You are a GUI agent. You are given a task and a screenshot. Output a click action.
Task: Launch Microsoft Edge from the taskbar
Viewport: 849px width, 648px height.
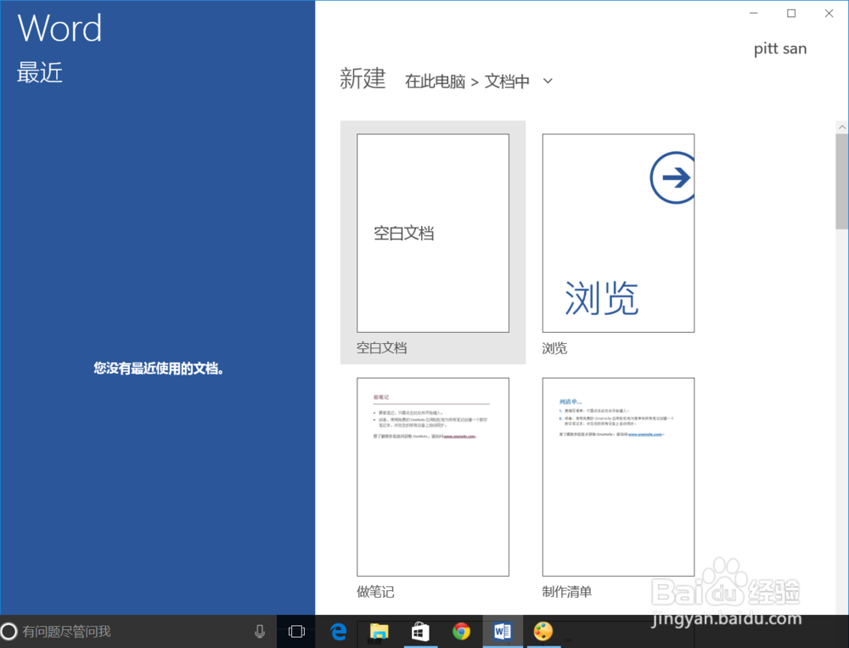339,631
